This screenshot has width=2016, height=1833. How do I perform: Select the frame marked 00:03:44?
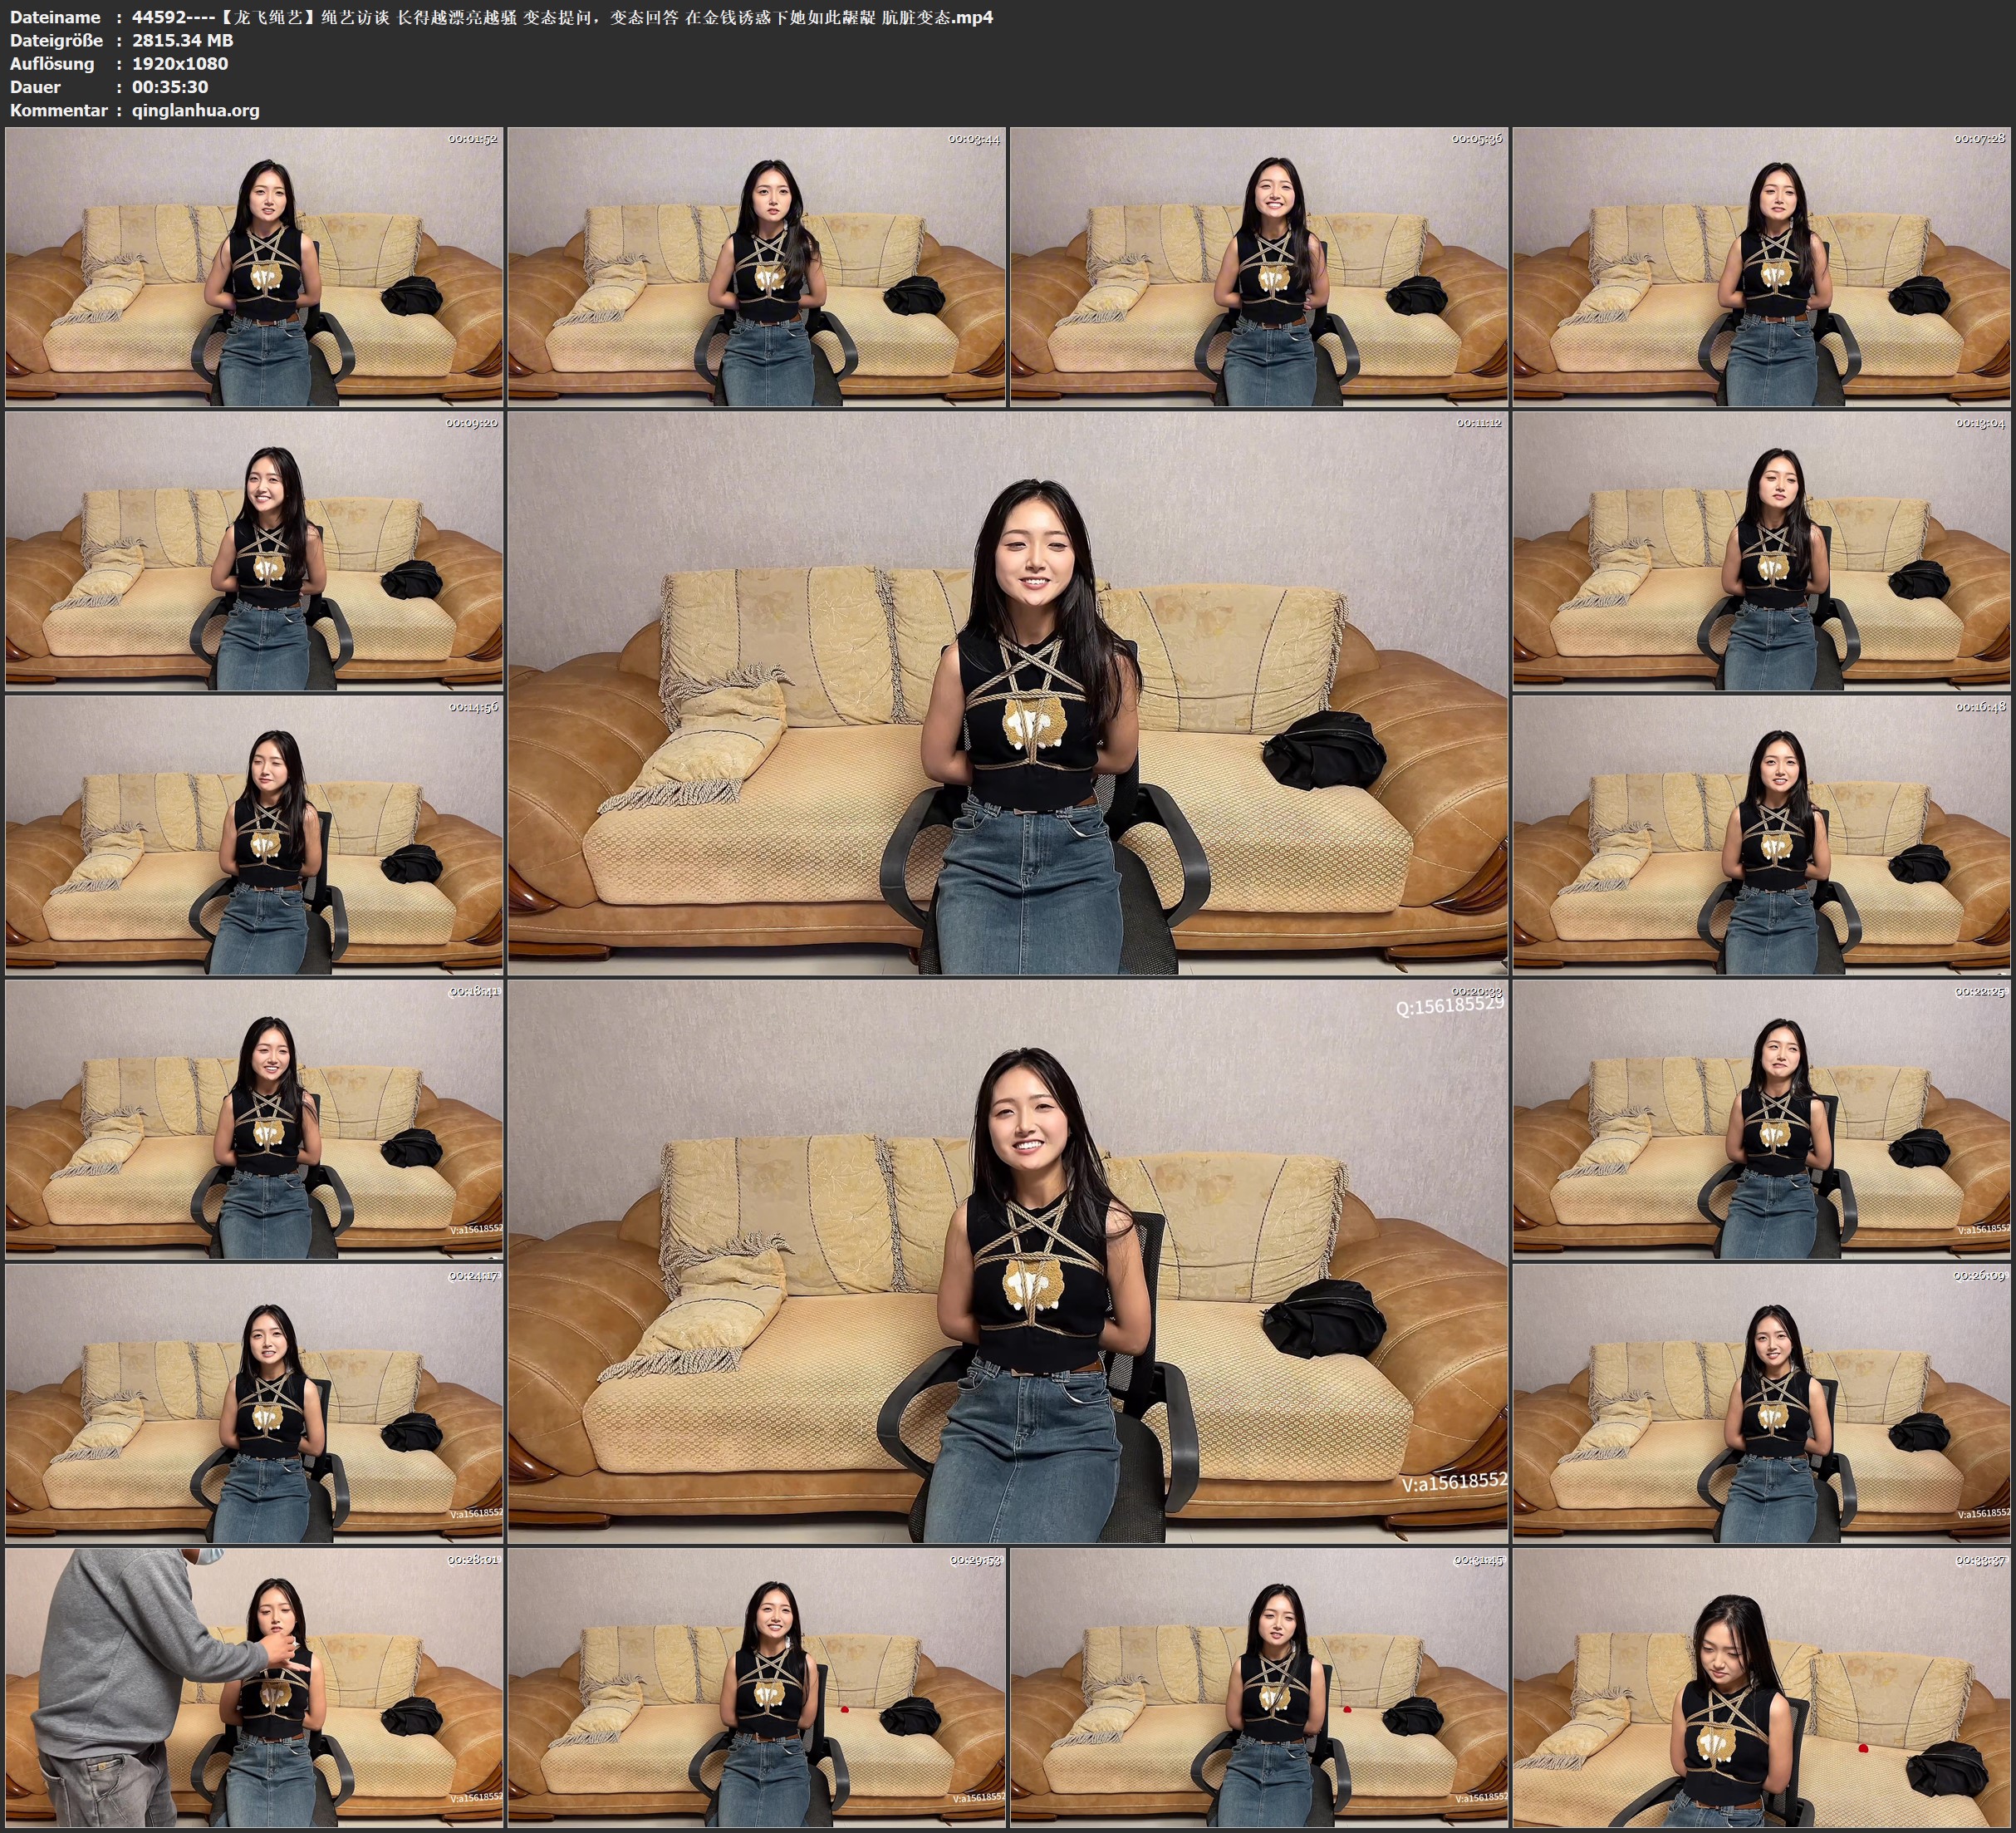pyautogui.click(x=756, y=266)
